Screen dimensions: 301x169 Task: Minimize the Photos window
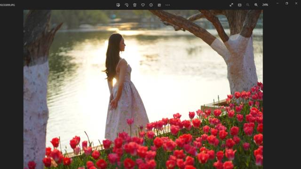(277, 3)
